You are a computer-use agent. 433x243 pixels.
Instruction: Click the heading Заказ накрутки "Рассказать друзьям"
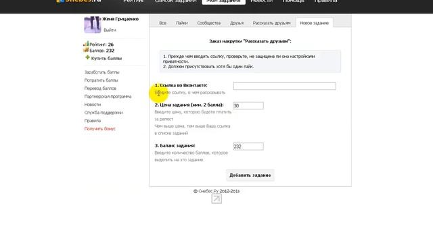(250, 41)
